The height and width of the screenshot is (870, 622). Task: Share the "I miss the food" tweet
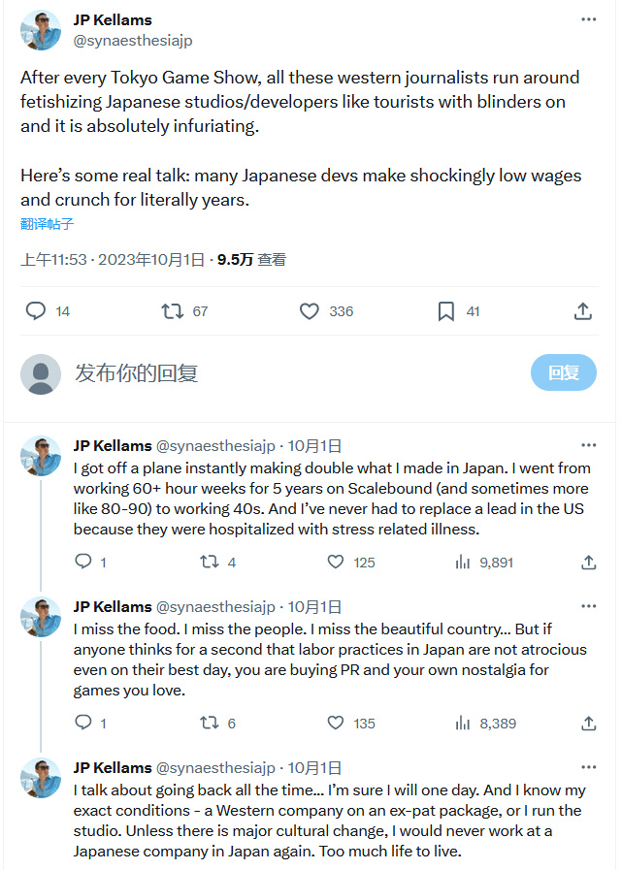coord(589,723)
